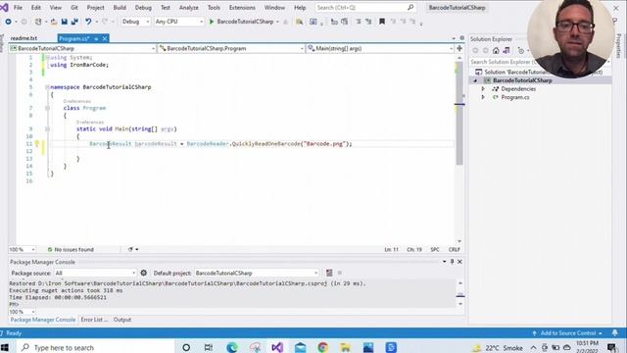Open the Debug menu

click(x=143, y=8)
